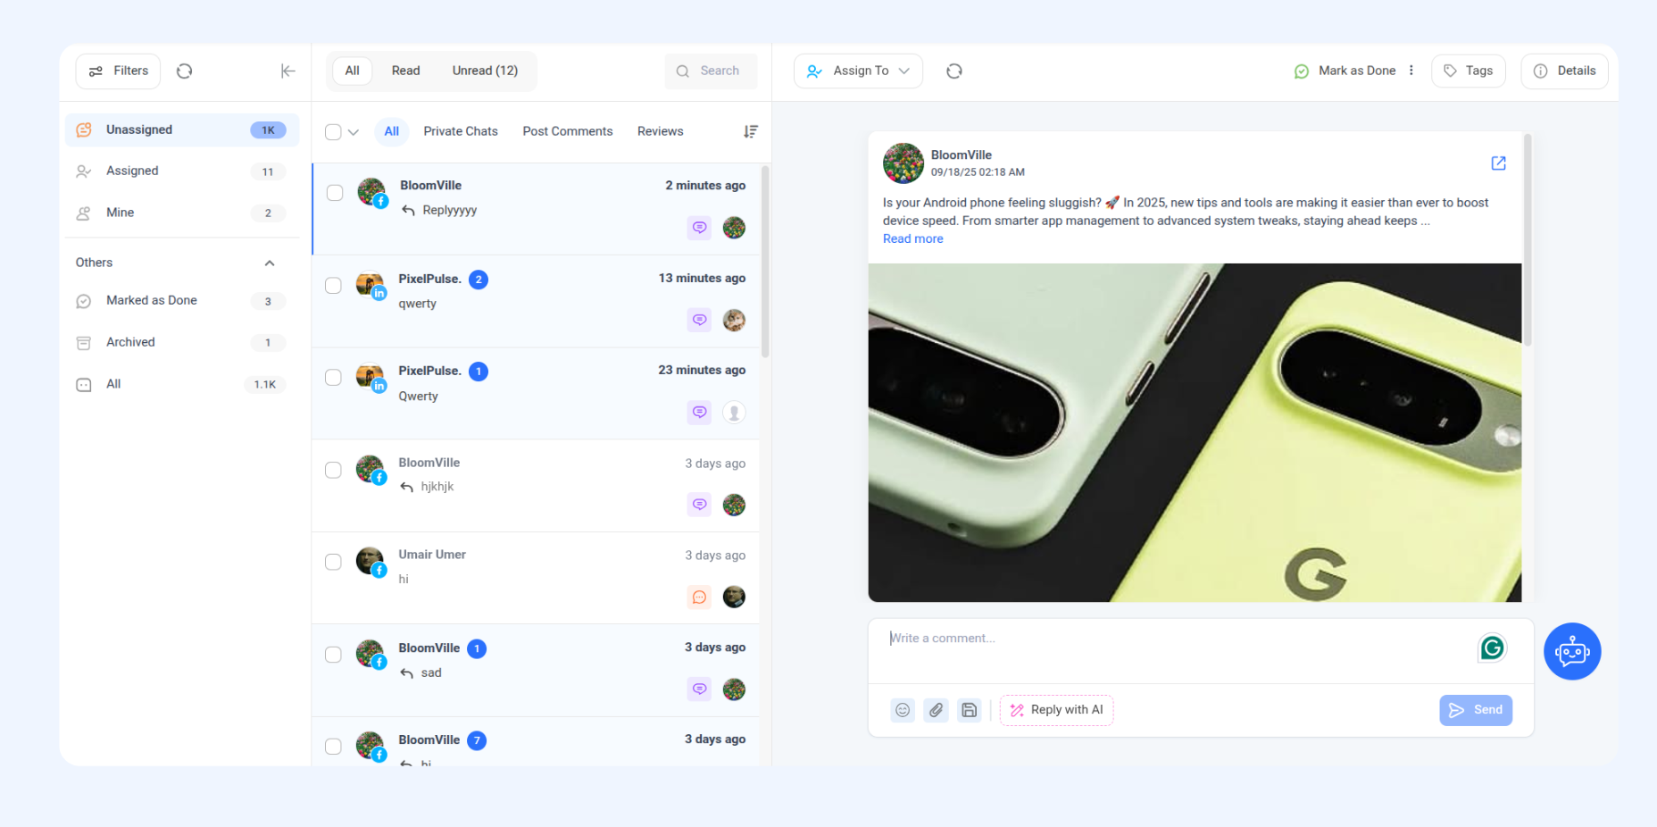
Task: Open the Details panel
Action: (x=1564, y=71)
